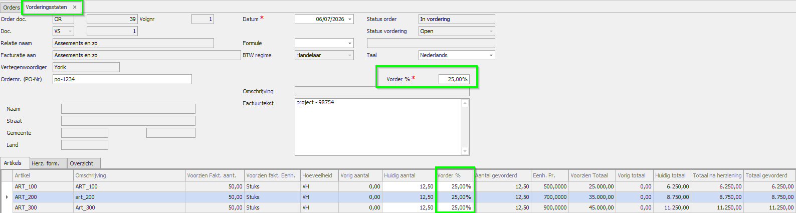Click the Vorig aantal column header
Image resolution: width=796 pixels, height=213 pixels.
(360, 175)
